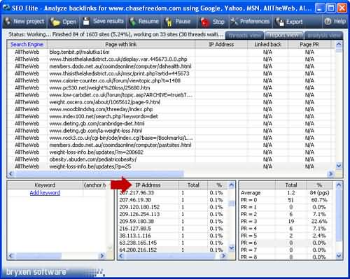The width and height of the screenshot is (350, 279).
Task: Click right arrow of main results horizontal scrollbar
Action: pos(330,174)
